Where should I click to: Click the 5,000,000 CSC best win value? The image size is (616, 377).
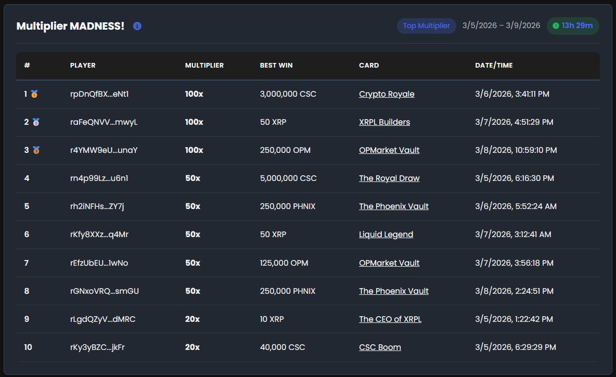(288, 178)
